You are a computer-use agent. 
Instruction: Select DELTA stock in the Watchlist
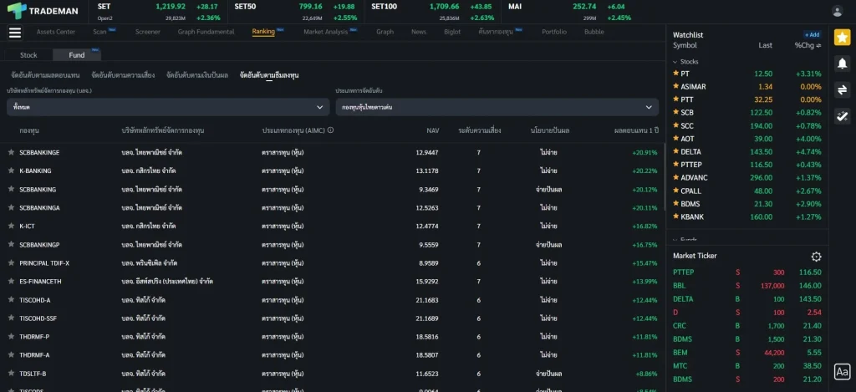pos(691,151)
